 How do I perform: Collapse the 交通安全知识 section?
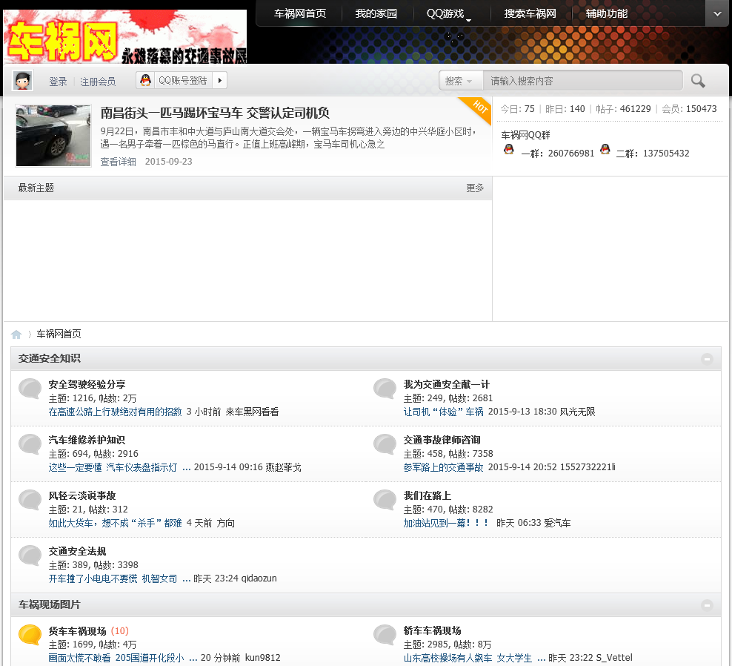(707, 359)
